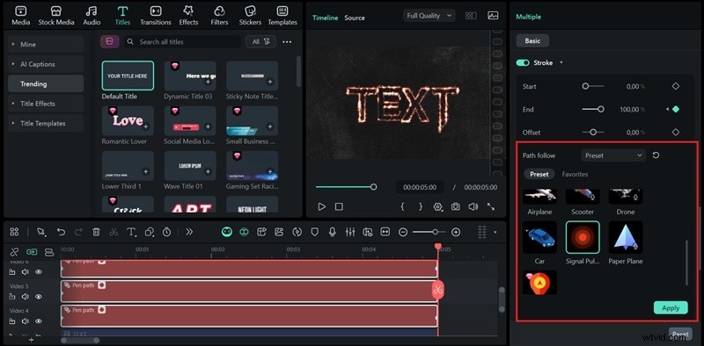Open the Media tab

(20, 16)
